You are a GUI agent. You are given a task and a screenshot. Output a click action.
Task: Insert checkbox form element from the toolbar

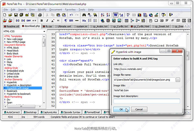coord(167,21)
